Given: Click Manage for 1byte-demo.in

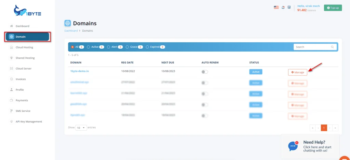Looking at the screenshot, I should pos(298,72).
